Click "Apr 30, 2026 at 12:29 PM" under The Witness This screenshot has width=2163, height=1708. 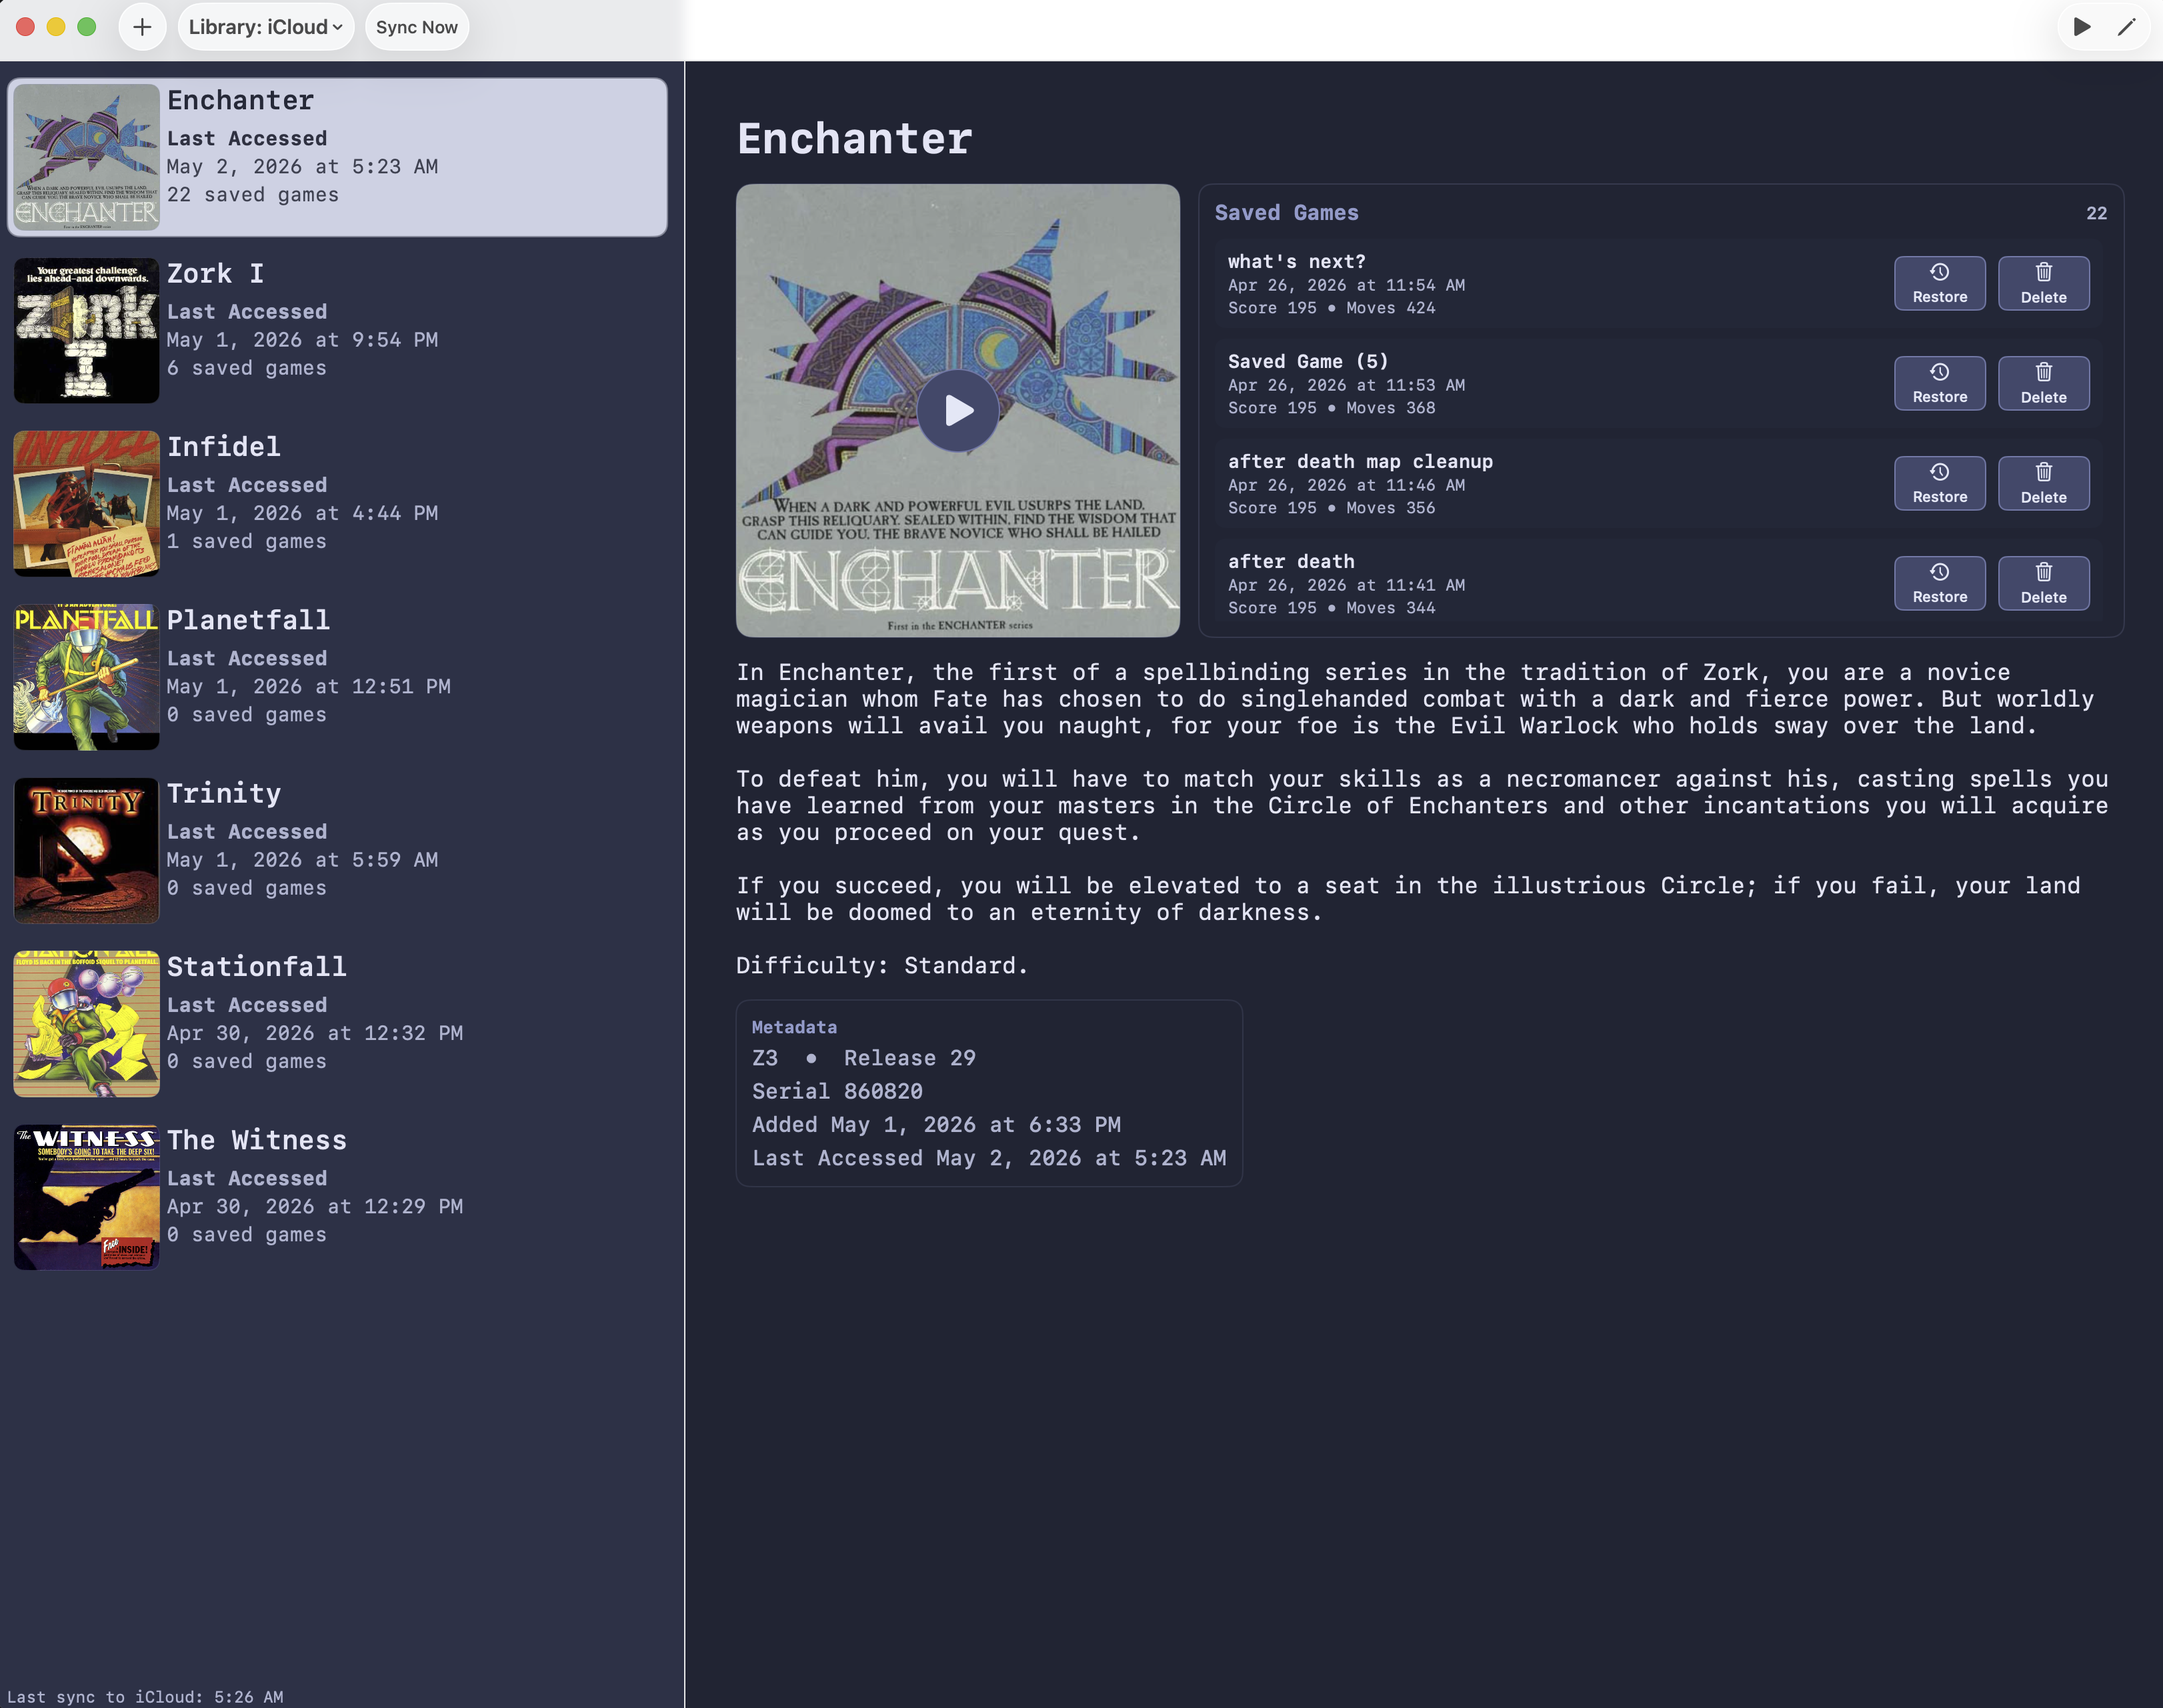tap(314, 1206)
